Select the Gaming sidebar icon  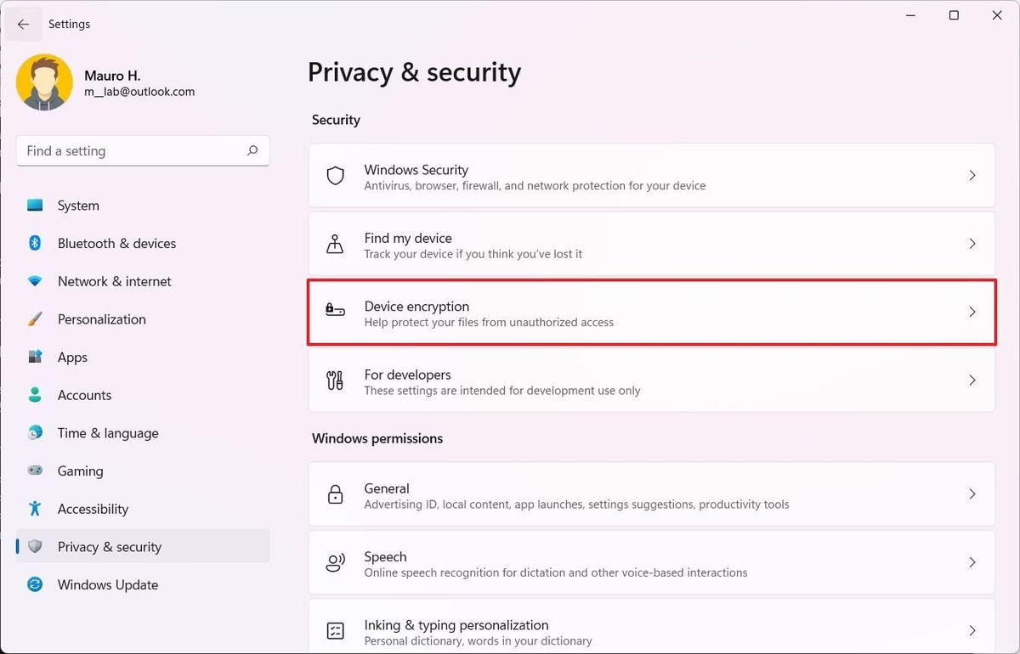(35, 471)
